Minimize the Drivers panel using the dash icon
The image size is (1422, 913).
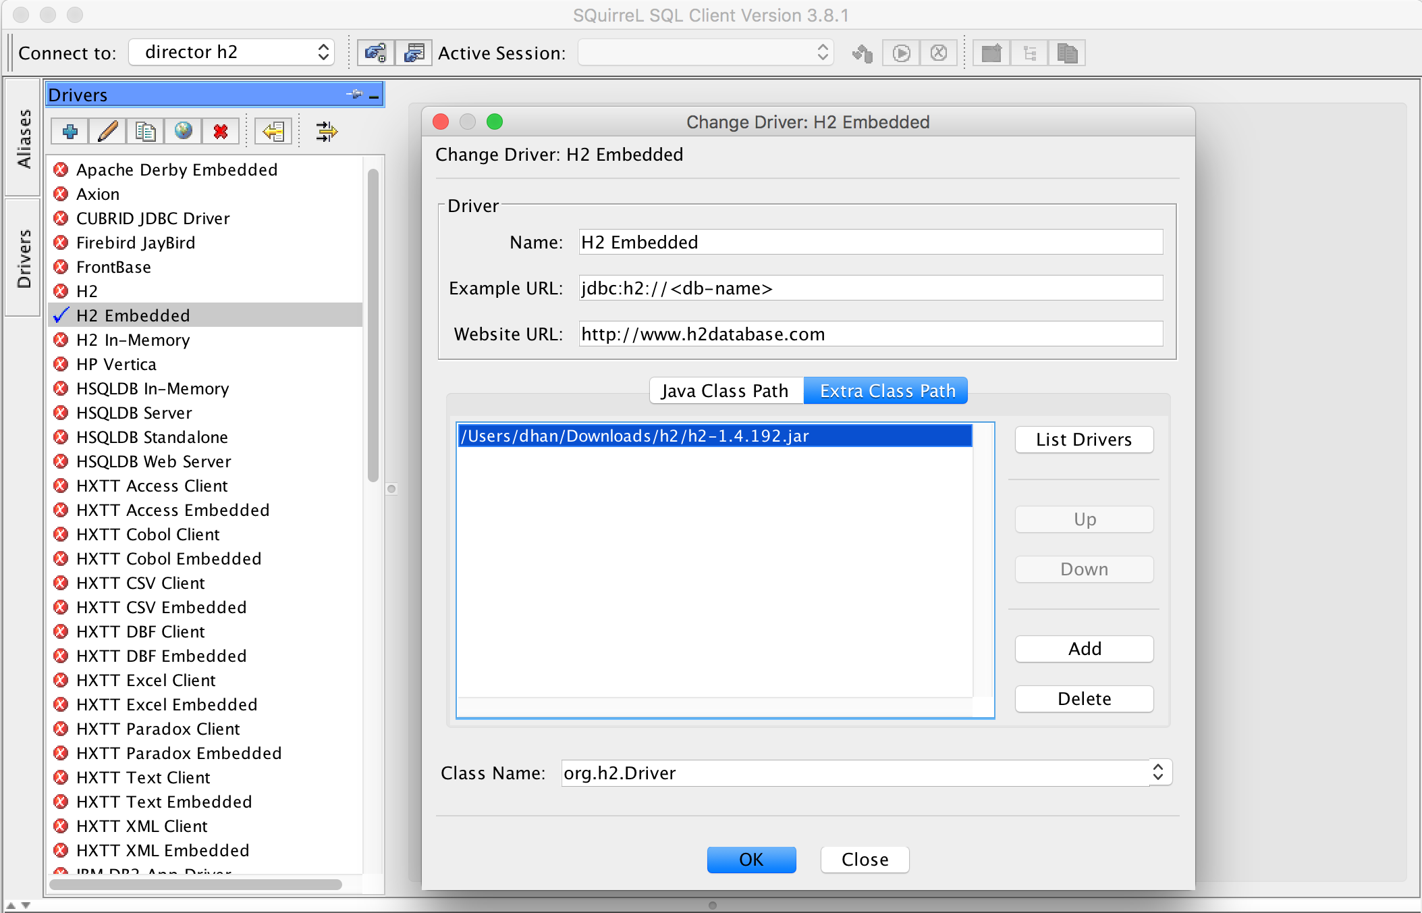coord(374,96)
